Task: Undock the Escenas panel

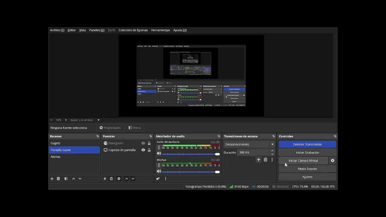Action: click(97, 137)
